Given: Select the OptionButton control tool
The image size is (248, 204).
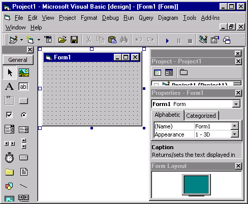Looking at the screenshot, I should pyautogui.click(x=24, y=115).
